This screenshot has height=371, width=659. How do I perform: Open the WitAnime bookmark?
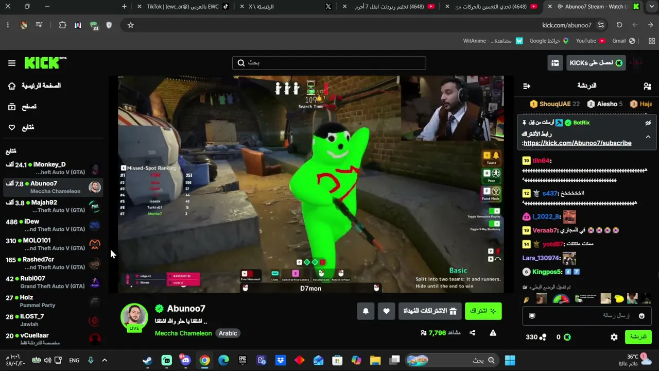(493, 41)
